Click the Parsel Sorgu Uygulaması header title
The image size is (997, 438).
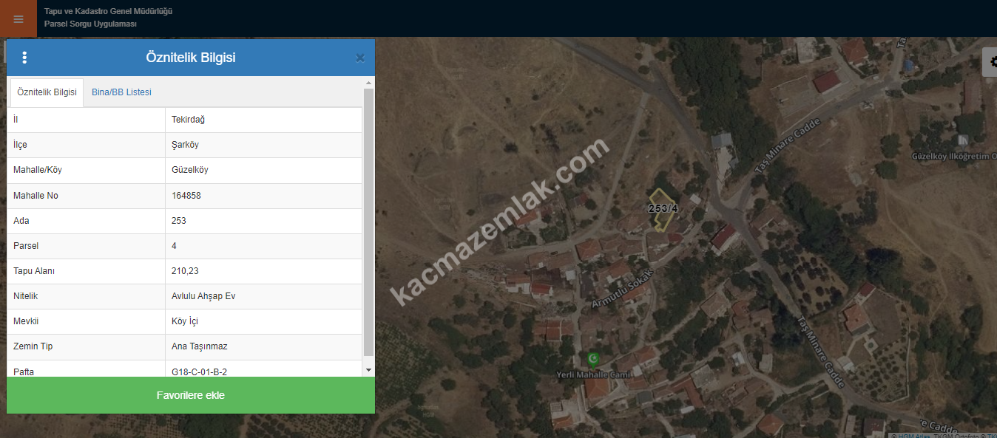[90, 24]
